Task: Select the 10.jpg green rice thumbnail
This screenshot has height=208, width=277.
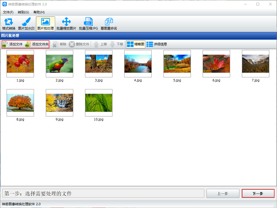Action: tap(99, 103)
